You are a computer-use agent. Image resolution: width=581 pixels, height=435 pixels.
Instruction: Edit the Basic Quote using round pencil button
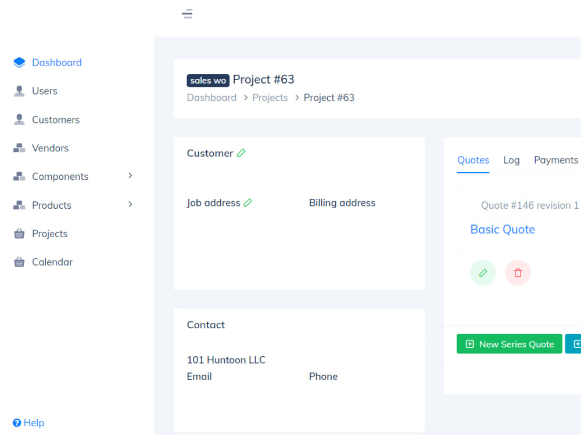[483, 273]
